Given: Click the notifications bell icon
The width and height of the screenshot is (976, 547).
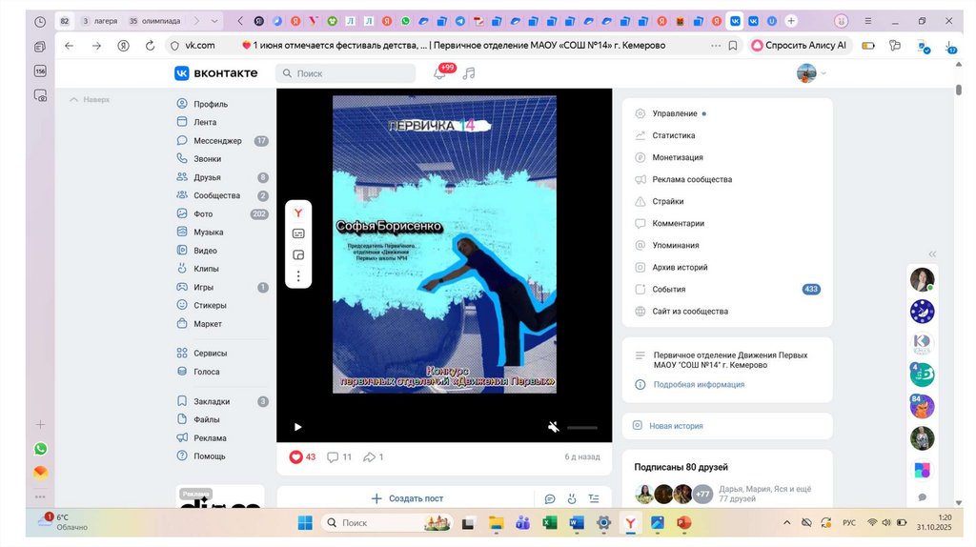Looking at the screenshot, I should point(439,73).
